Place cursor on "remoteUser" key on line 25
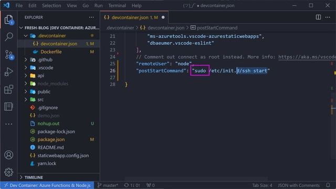This screenshot has width=336, height=189. tap(153, 64)
